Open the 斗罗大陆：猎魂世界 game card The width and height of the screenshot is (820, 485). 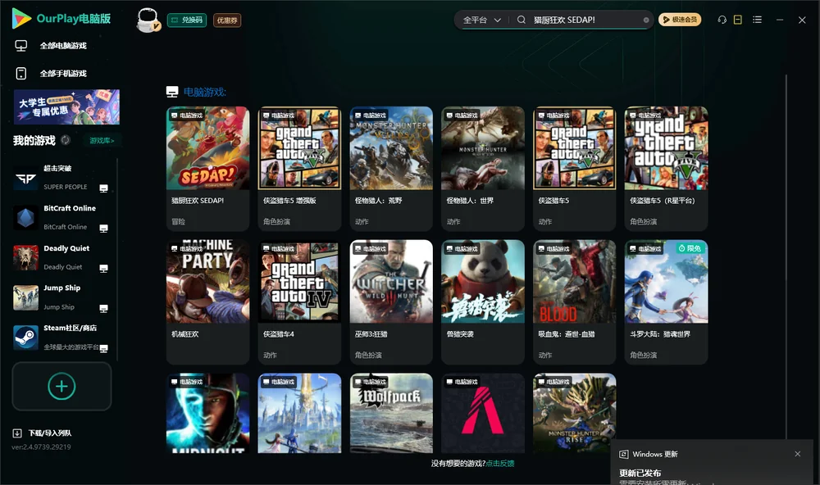[x=666, y=301]
